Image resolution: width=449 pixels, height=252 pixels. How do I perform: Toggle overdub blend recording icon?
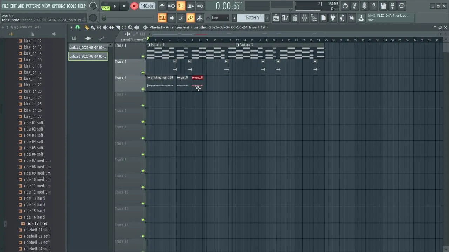tap(190, 6)
